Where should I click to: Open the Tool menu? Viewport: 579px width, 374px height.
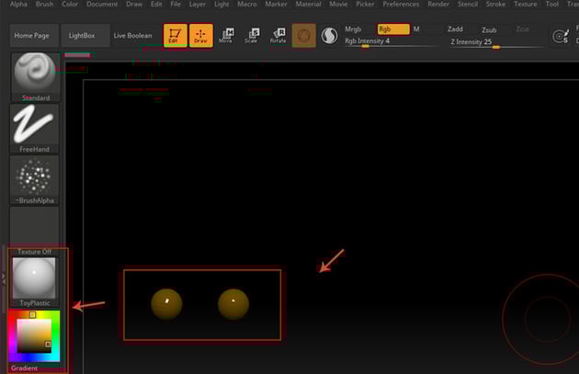(x=552, y=4)
